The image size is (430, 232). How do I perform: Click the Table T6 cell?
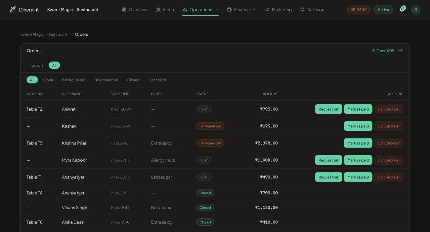click(35, 193)
